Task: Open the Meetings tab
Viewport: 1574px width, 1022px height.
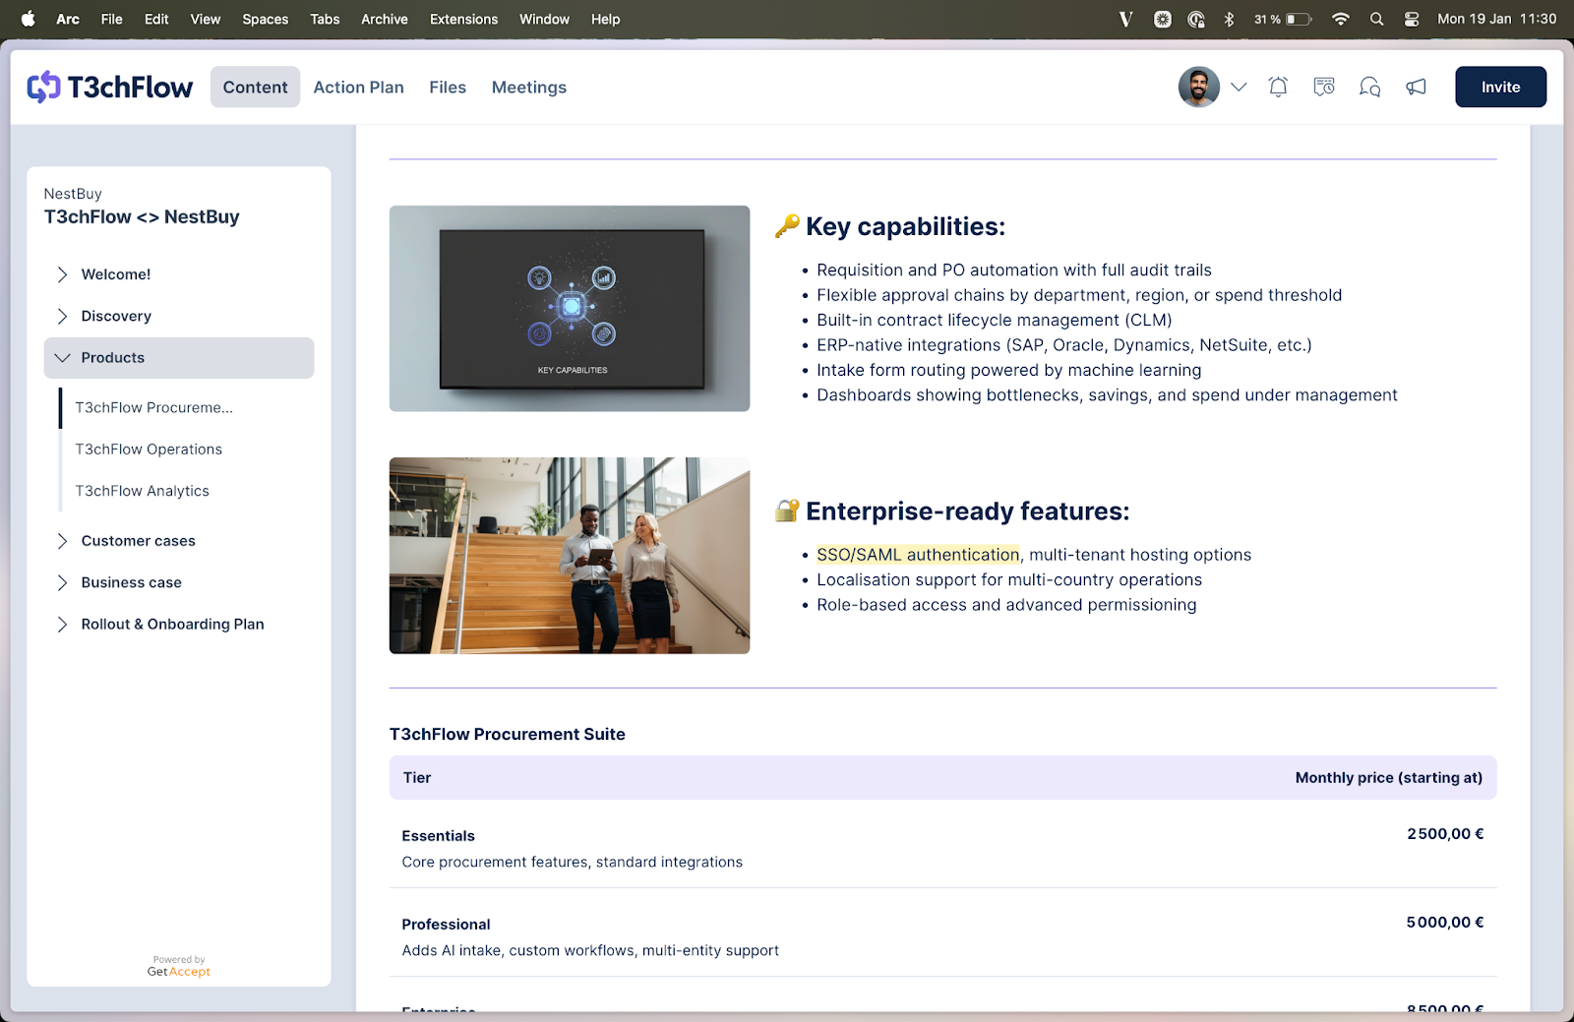Action: coord(528,88)
